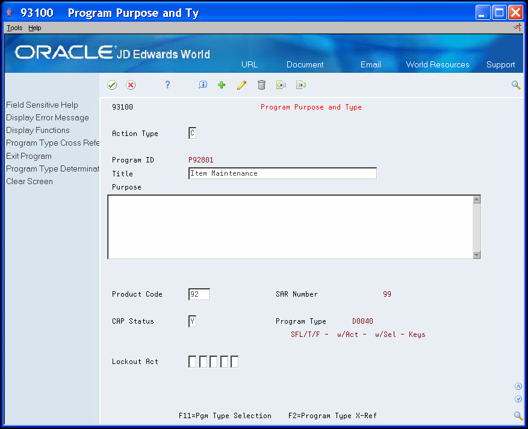
Task: Open the Support link
Action: point(500,64)
